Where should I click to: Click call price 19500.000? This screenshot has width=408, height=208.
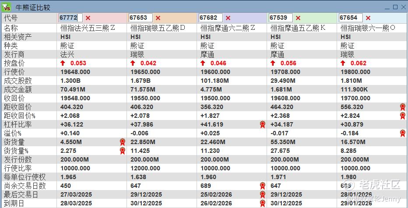[215, 98]
